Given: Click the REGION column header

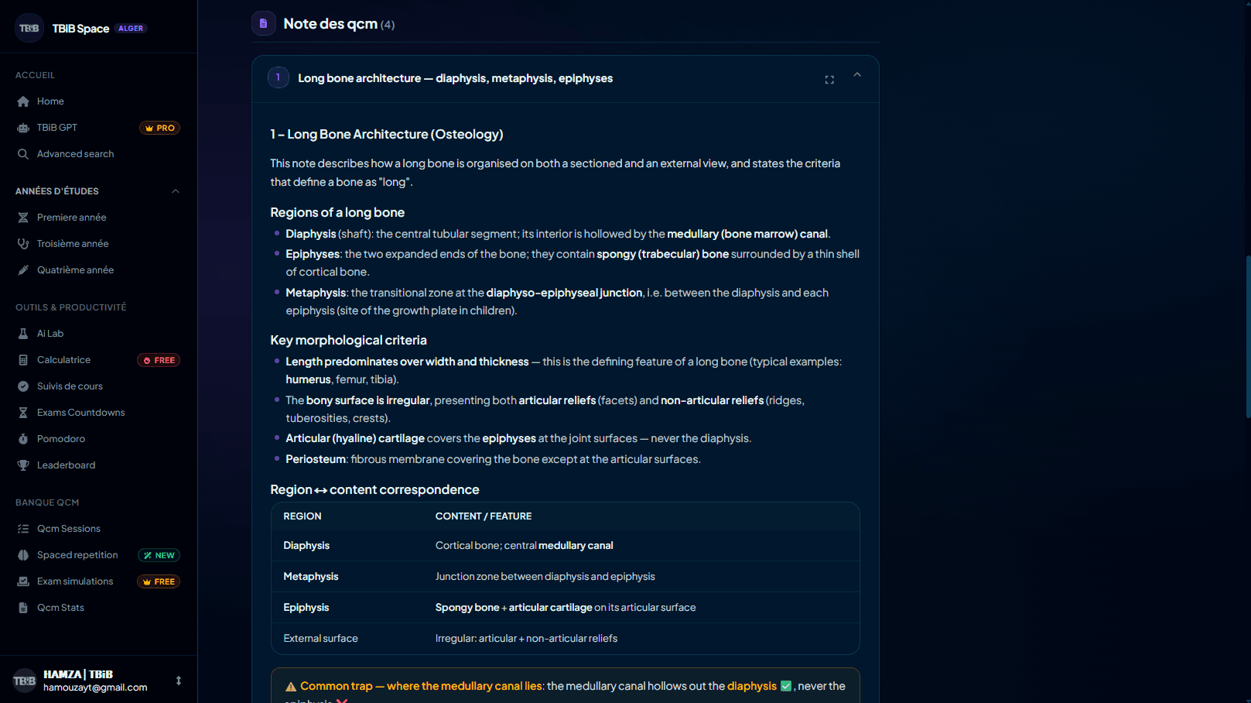Looking at the screenshot, I should [302, 516].
